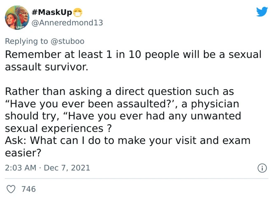276x199 pixels.
Task: Like the tweet with the heart icon
Action: 12,189
